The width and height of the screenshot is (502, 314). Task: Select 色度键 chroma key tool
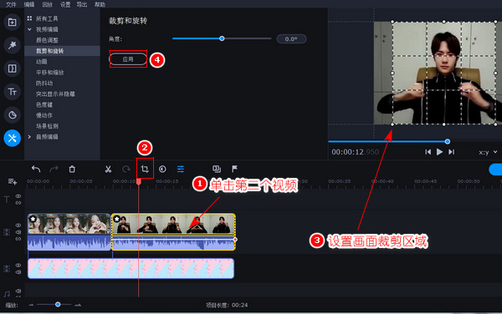point(44,104)
